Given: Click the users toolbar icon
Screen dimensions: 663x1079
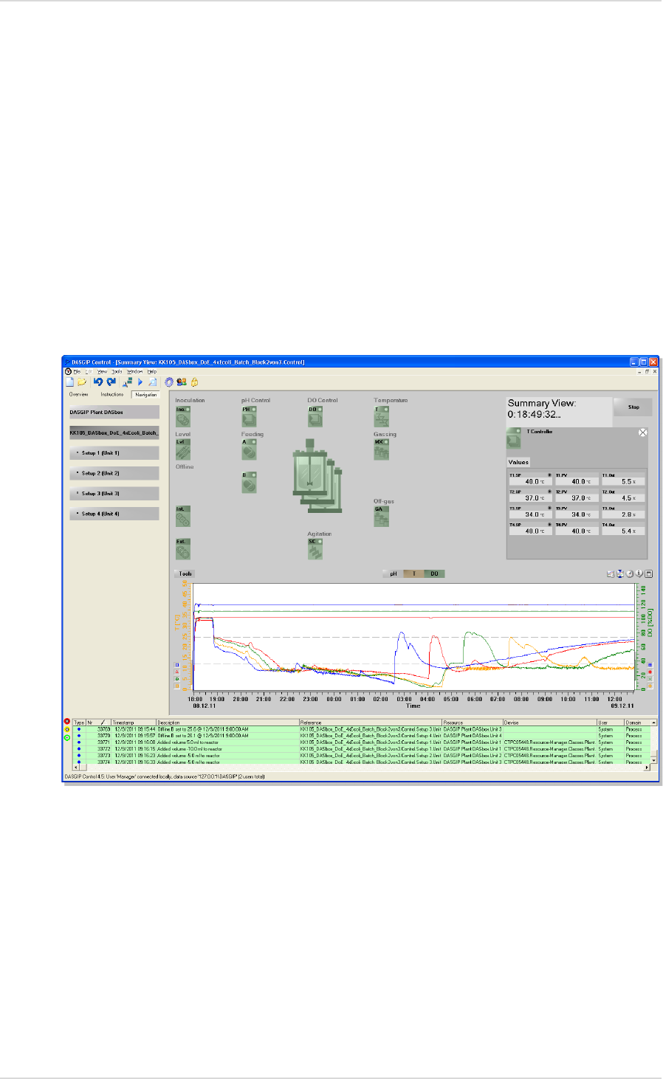Looking at the screenshot, I should tap(182, 382).
